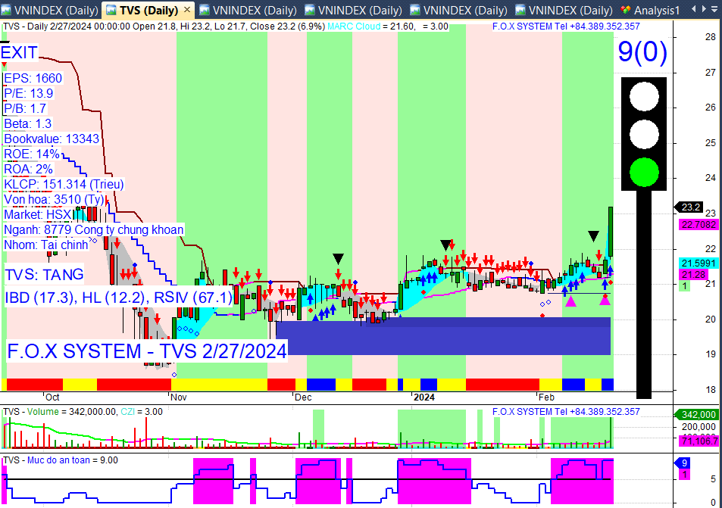The image size is (722, 508).
Task: Click the IBD (17.3), HL (12.2) line
Action: click(x=118, y=298)
